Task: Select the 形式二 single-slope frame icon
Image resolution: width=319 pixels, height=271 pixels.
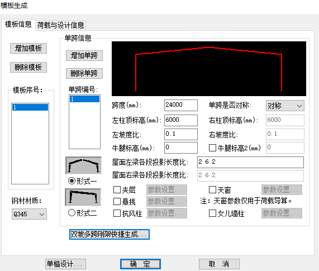Action: (83, 197)
